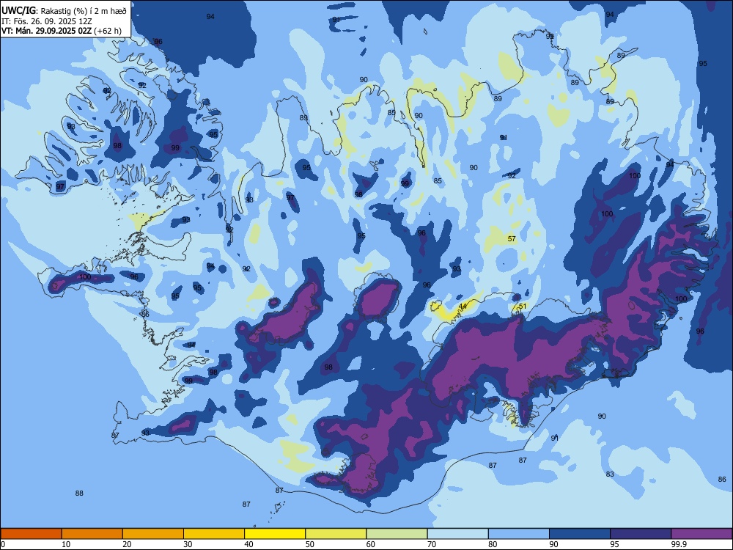Click the humidity value "44" on map
The height and width of the screenshot is (550, 733).
point(463,306)
